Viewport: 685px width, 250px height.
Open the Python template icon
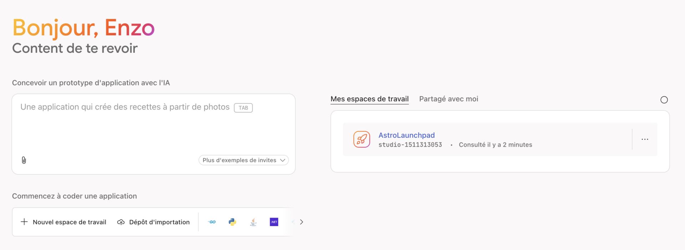pos(232,222)
